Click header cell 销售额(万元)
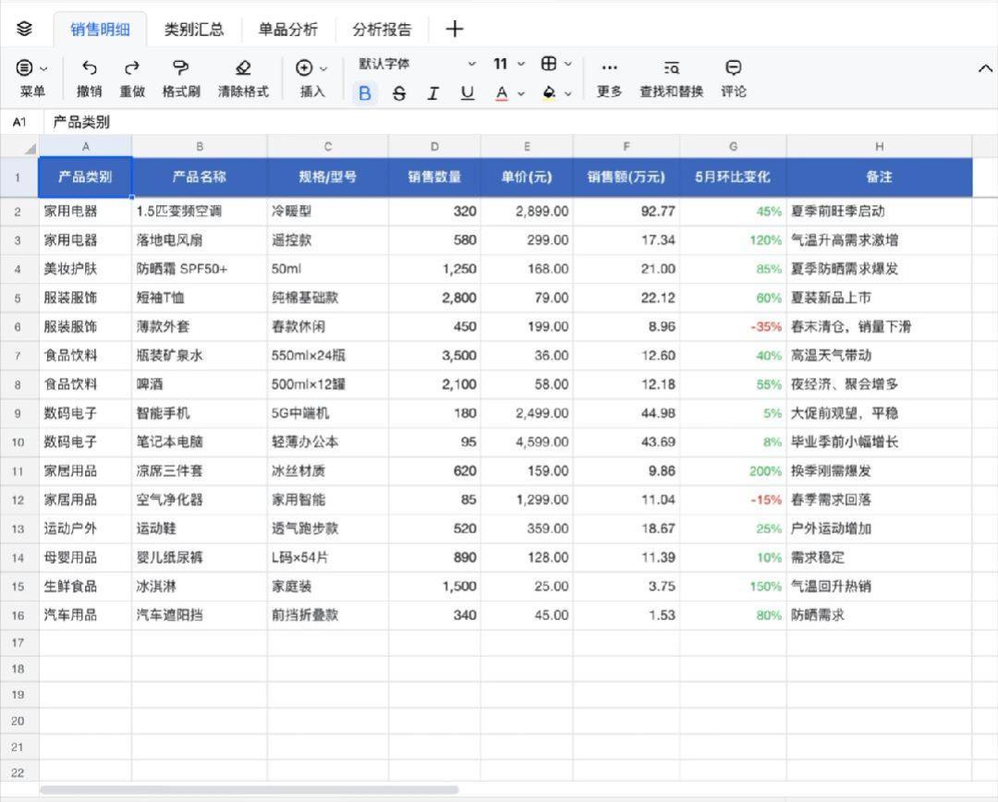This screenshot has width=998, height=802. (627, 177)
